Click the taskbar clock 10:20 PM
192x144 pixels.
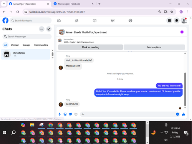point(175,128)
